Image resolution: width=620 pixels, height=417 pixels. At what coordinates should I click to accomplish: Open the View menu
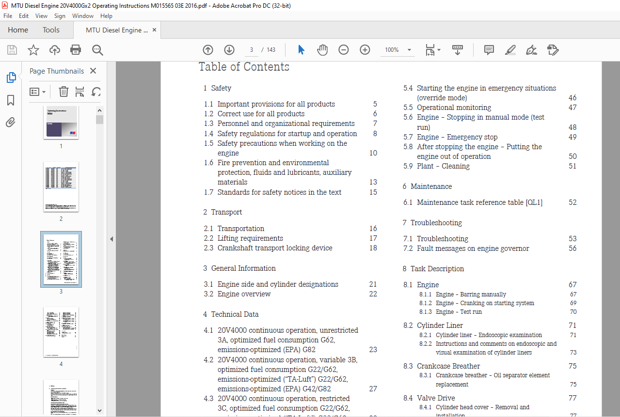(x=41, y=16)
